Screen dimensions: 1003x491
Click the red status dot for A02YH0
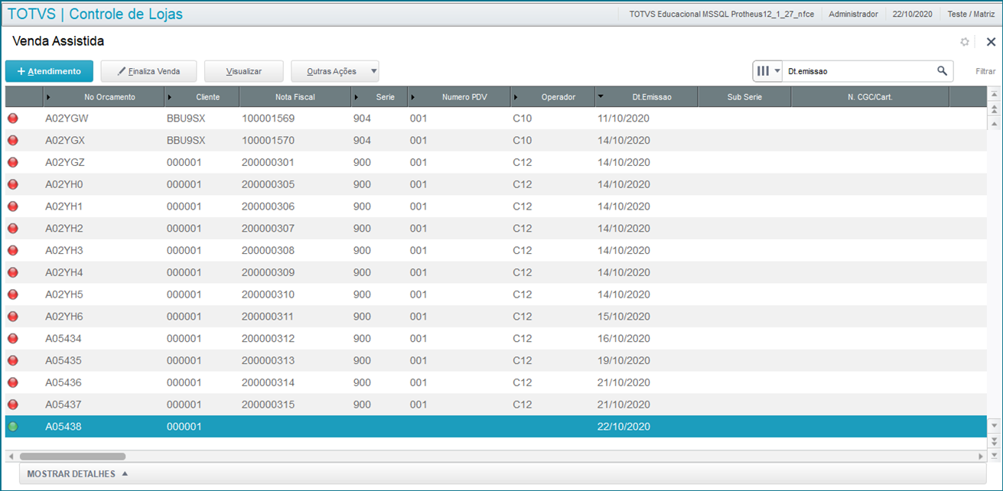(13, 184)
